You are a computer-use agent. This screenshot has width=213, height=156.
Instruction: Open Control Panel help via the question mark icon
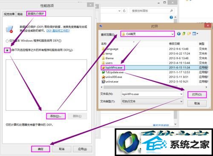click(171, 17)
